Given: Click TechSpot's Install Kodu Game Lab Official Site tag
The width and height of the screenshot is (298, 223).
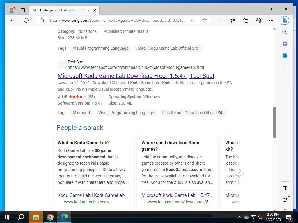Looking at the screenshot, I should point(193,113).
